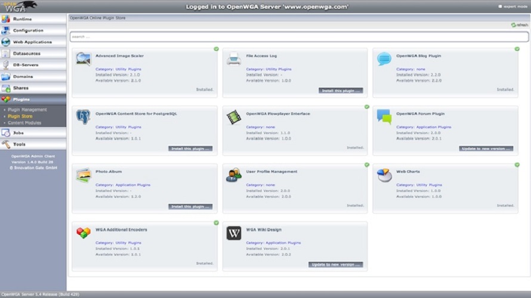This screenshot has width=531, height=298.
Task: Expand the Web Applications sidebar section
Action: (x=33, y=42)
